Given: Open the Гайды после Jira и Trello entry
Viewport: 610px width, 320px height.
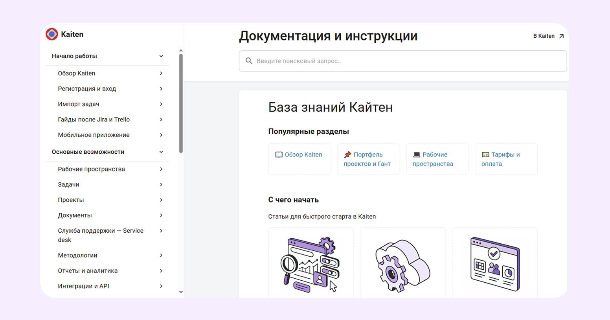Looking at the screenshot, I should pos(94,119).
